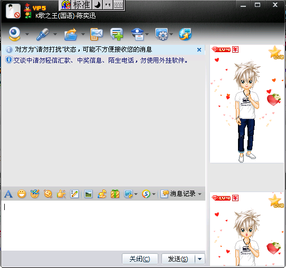The image size is (286, 268).
Task: Click in the message input box
Action: point(103,225)
